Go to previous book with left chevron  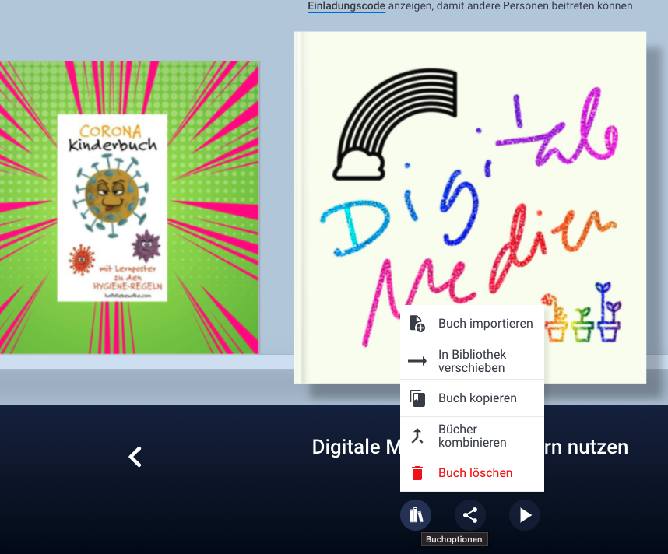[135, 457]
